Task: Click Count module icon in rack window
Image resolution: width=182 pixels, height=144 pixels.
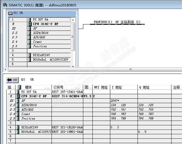Action: pos(30,42)
